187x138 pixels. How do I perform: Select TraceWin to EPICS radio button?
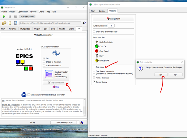click(44, 65)
